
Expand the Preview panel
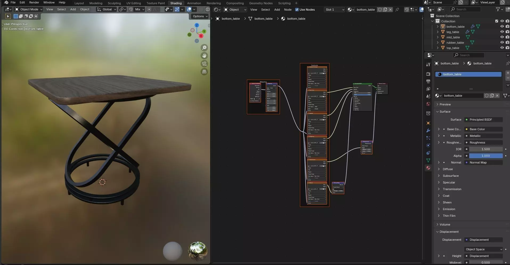pyautogui.click(x=445, y=104)
